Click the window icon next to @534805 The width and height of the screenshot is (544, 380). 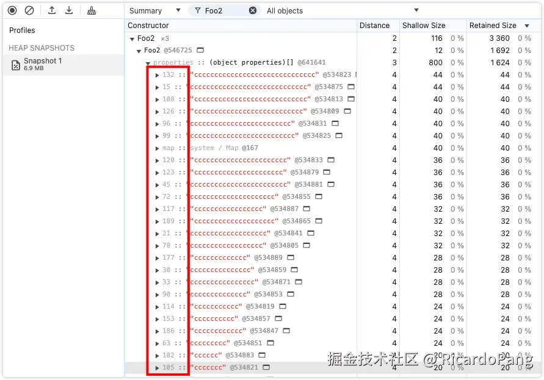pyautogui.click(x=306, y=245)
